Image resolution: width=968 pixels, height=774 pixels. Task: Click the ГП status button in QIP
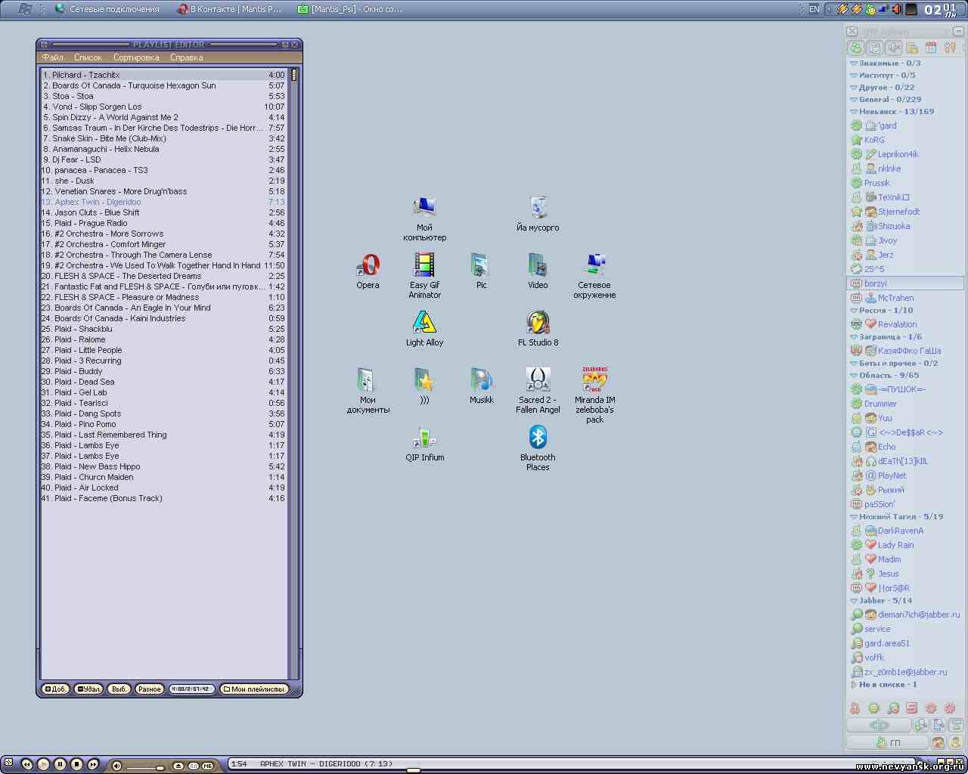tap(888, 743)
